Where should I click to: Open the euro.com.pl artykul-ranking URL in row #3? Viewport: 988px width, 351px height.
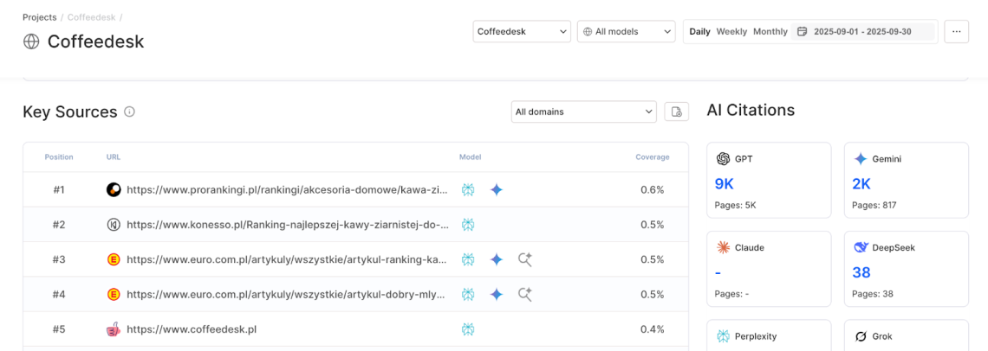(x=288, y=259)
